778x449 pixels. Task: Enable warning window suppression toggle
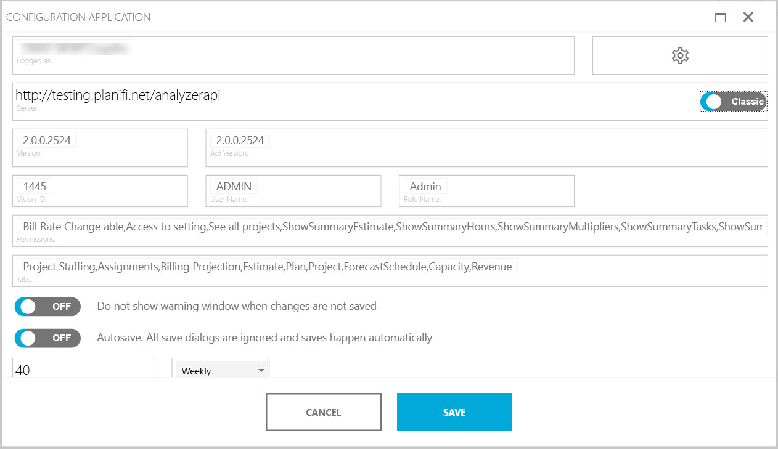pyautogui.click(x=47, y=306)
